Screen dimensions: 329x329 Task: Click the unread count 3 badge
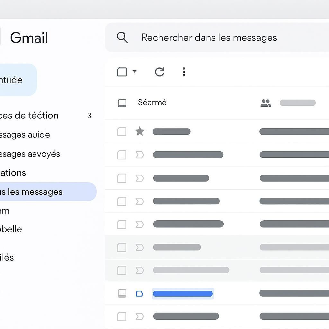tap(89, 116)
